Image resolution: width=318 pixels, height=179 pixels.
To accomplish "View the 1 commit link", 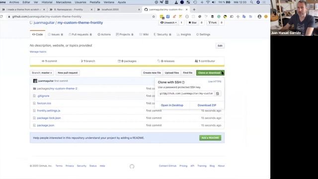I will [49, 61].
